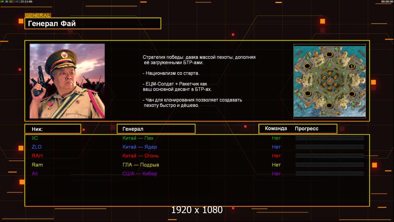This screenshot has height=222, width=394.
Task: Select player name ZLO
Action: click(37, 147)
